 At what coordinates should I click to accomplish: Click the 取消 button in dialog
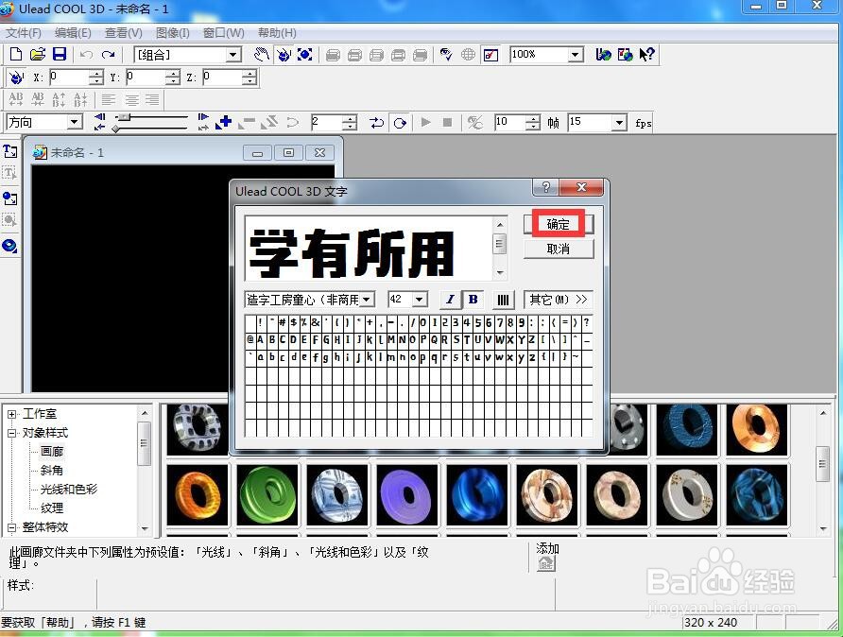(558, 249)
